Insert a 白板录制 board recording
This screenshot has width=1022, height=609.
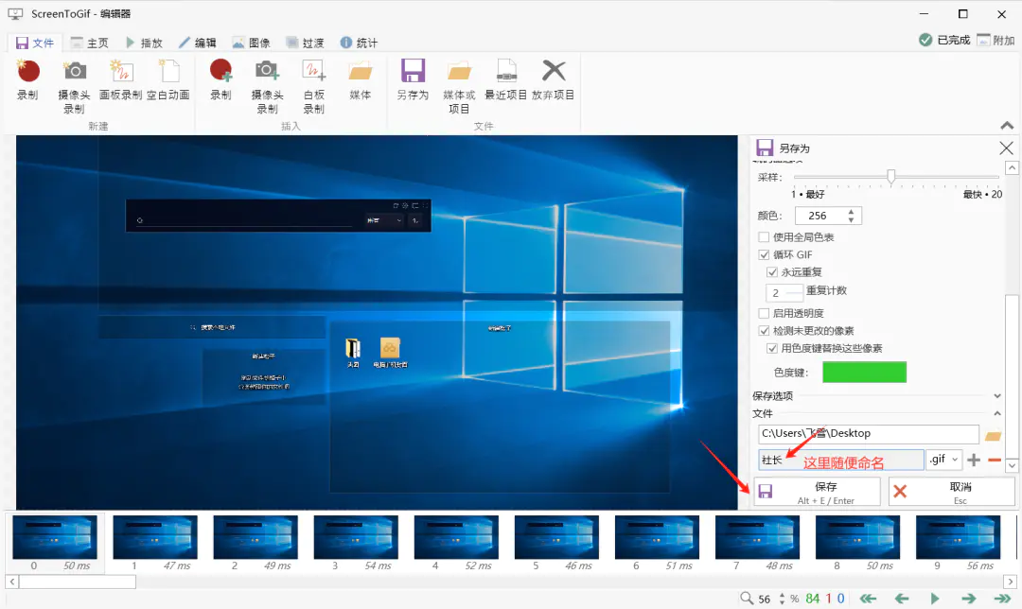(313, 86)
